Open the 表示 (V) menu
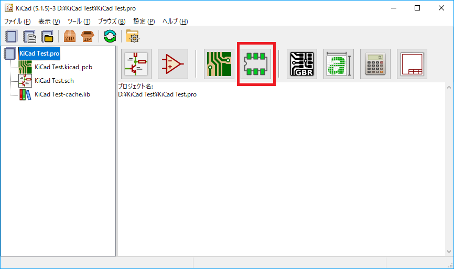The height and width of the screenshot is (269, 454). [x=49, y=21]
